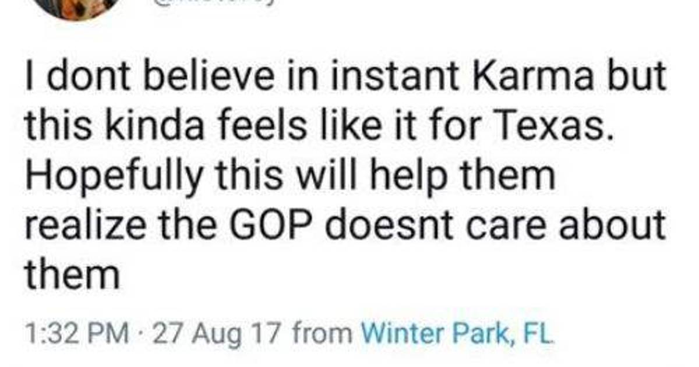Open the Winter Park, FL location link
Image resolution: width=699 pixels, height=367 pixels.
tap(456, 334)
